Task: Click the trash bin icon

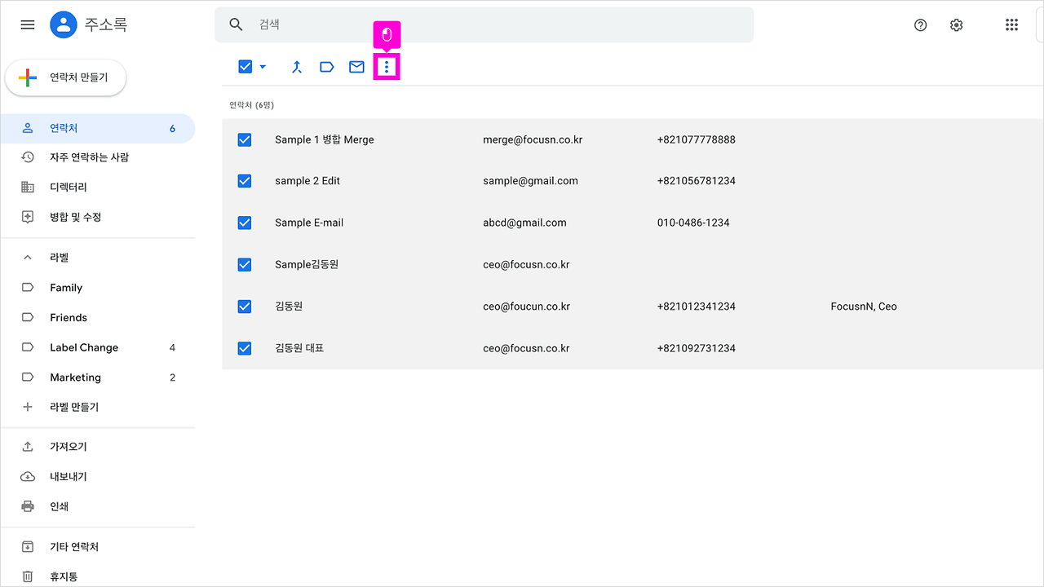Action: click(x=28, y=577)
